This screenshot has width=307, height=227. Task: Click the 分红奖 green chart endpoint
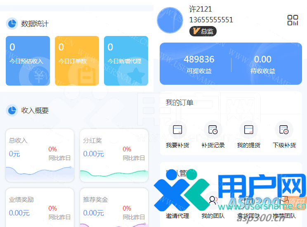pos(145,171)
